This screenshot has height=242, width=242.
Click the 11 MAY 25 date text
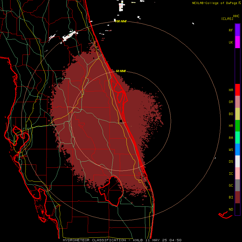coord(156,240)
